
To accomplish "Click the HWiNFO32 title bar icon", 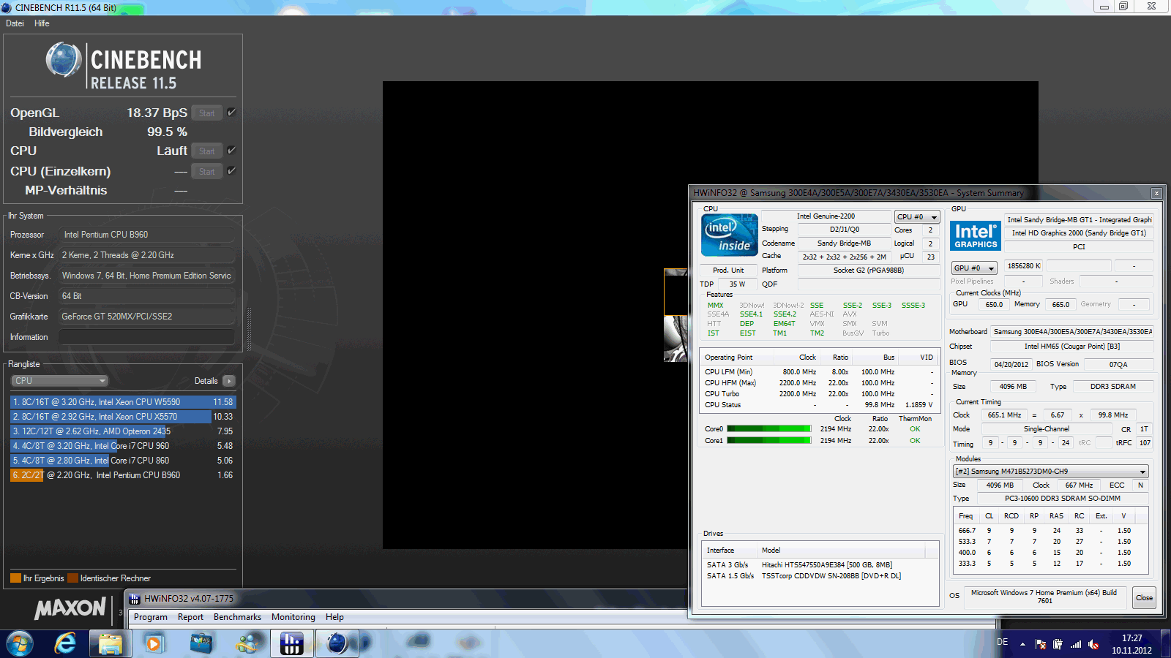I will [x=135, y=599].
